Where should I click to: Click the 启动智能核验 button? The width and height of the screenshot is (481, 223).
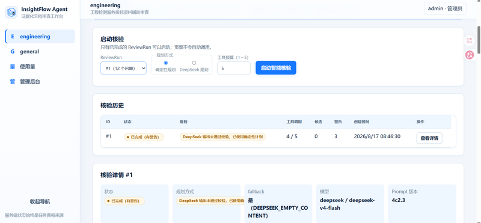click(276, 68)
